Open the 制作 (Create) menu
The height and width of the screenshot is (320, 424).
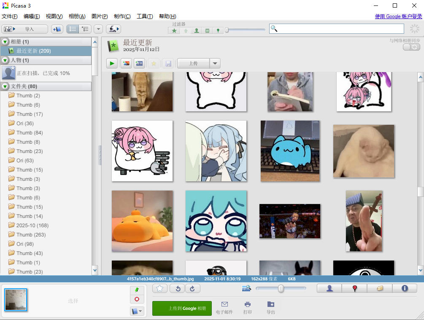click(x=122, y=16)
